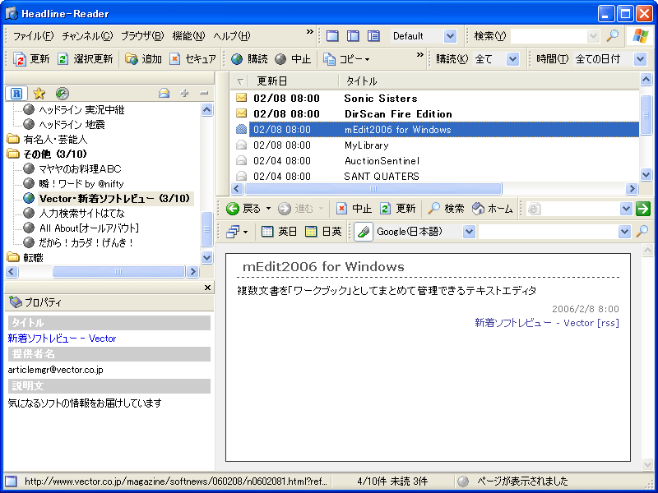Click the plus icon above the channel tree

point(184,93)
